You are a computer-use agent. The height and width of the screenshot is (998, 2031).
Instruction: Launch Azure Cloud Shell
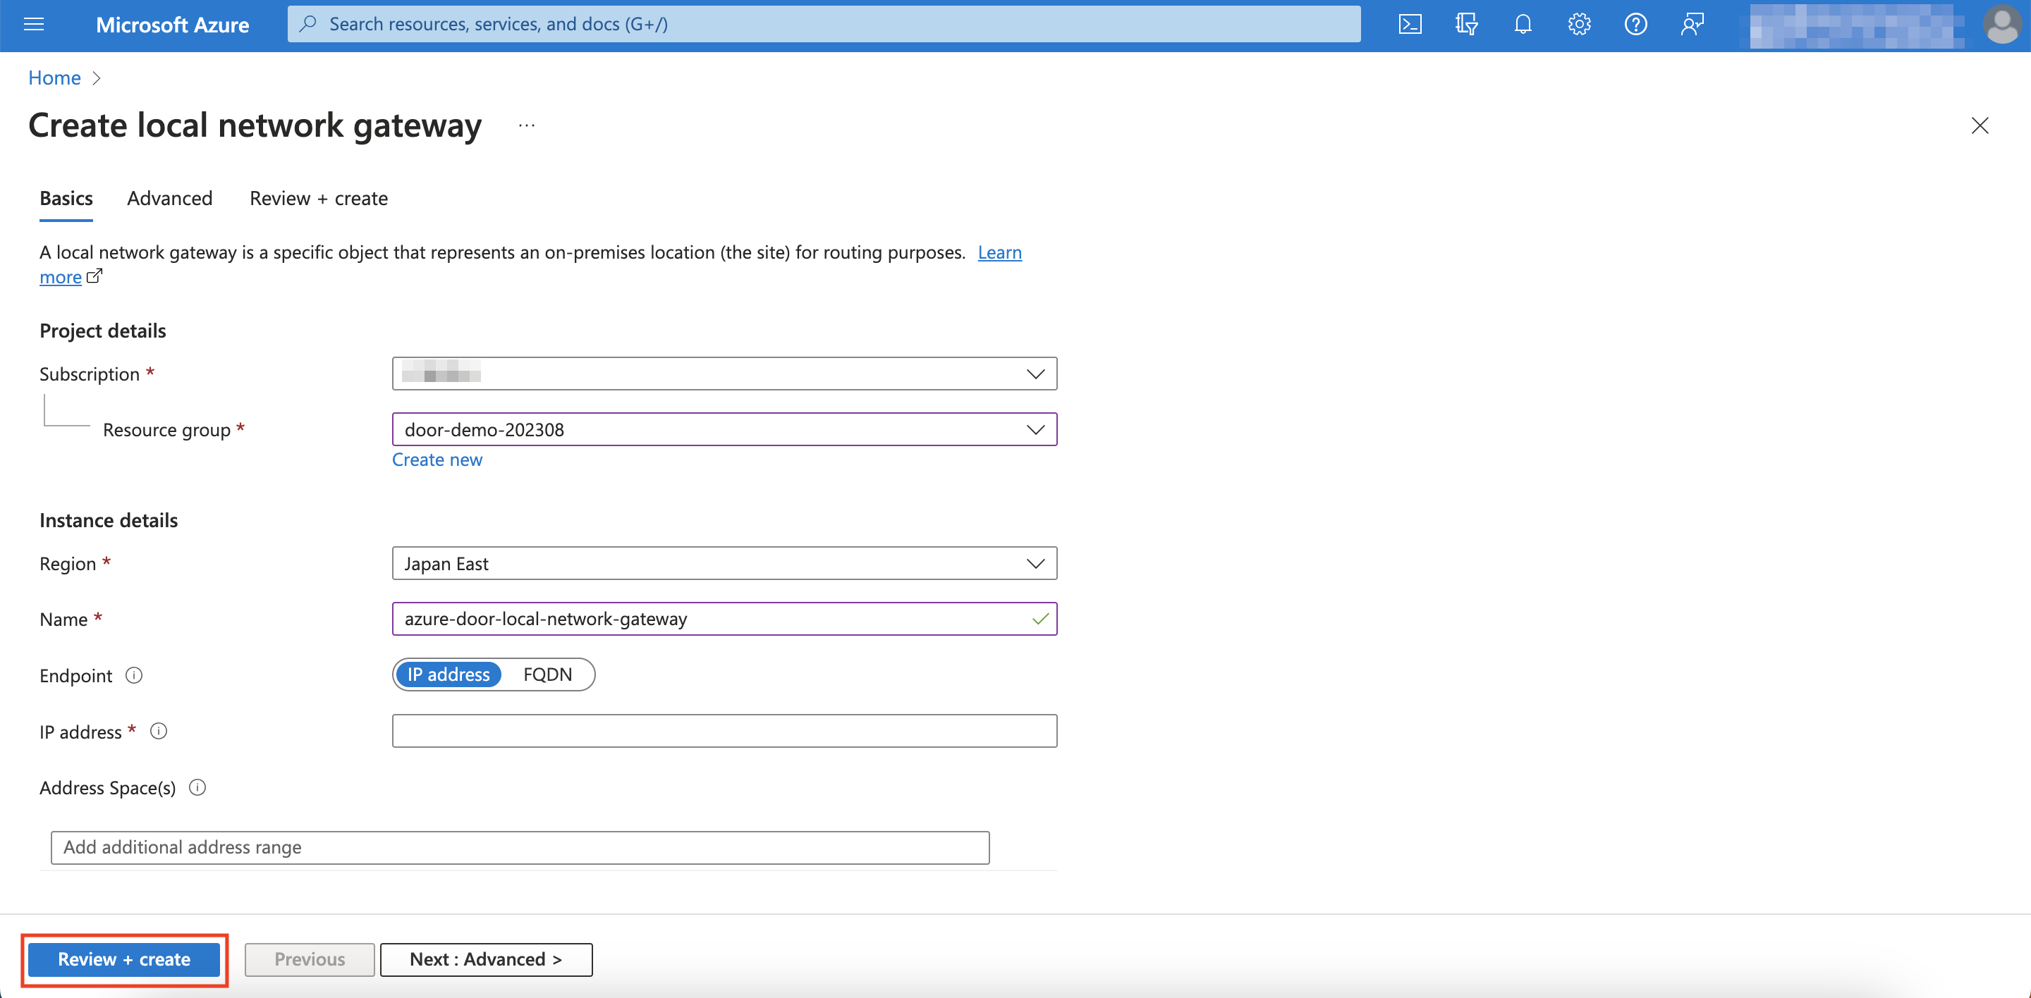1410,24
